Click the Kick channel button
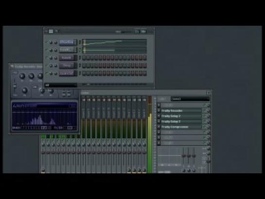This screenshot has width=265, height=199. tap(67, 57)
